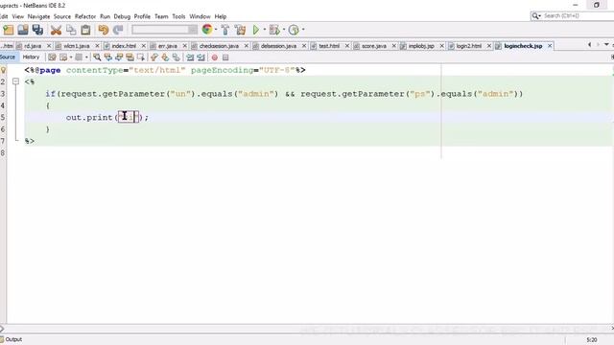Switch to the index.html editor tab
The image size is (614, 345).
pos(124,46)
